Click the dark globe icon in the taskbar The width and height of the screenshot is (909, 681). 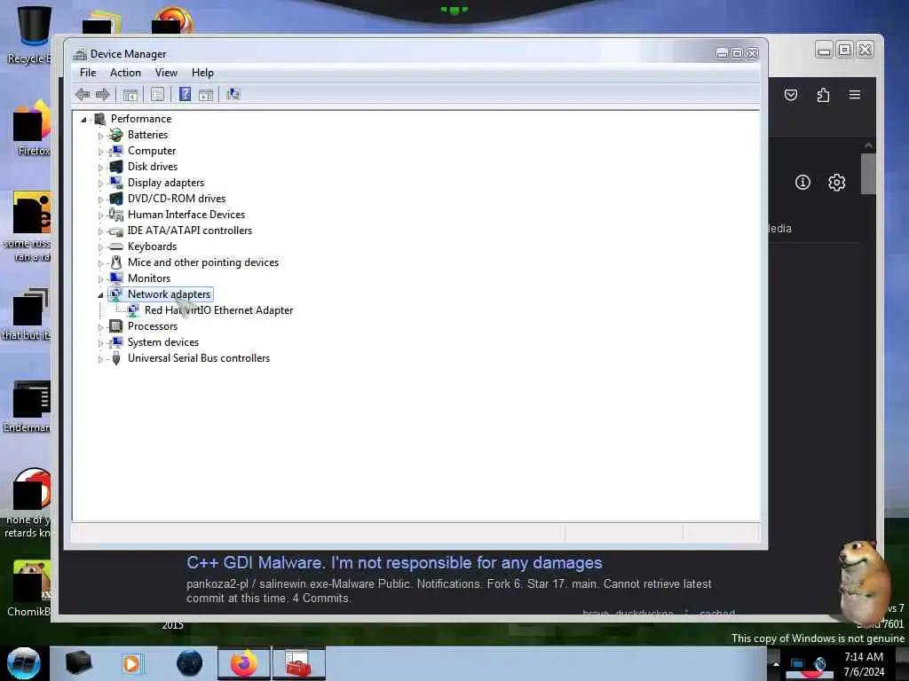[x=190, y=663]
